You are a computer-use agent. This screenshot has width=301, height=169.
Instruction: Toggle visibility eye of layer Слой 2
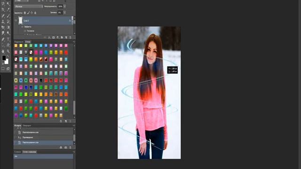point(16,21)
